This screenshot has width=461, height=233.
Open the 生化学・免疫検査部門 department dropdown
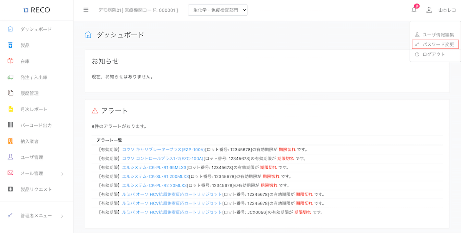pyautogui.click(x=217, y=10)
